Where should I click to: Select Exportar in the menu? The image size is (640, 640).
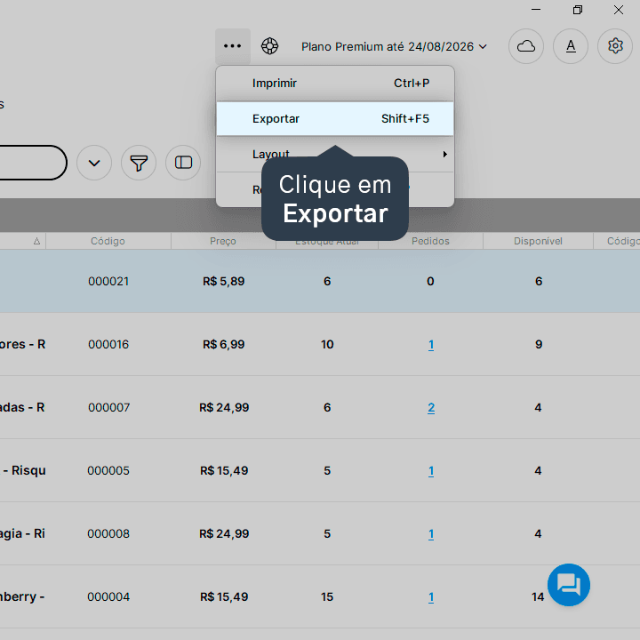pyautogui.click(x=335, y=119)
